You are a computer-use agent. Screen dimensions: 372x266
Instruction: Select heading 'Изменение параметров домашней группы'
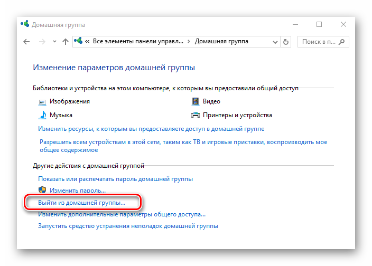coord(114,68)
